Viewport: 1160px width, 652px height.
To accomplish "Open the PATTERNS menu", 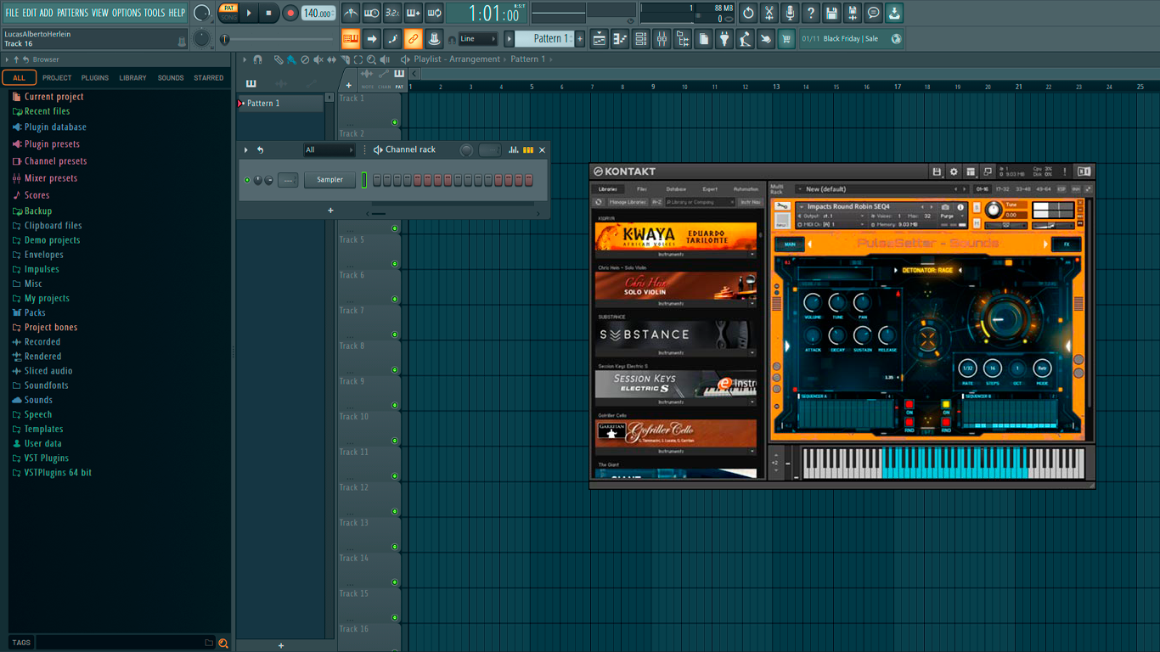I will tap(72, 13).
